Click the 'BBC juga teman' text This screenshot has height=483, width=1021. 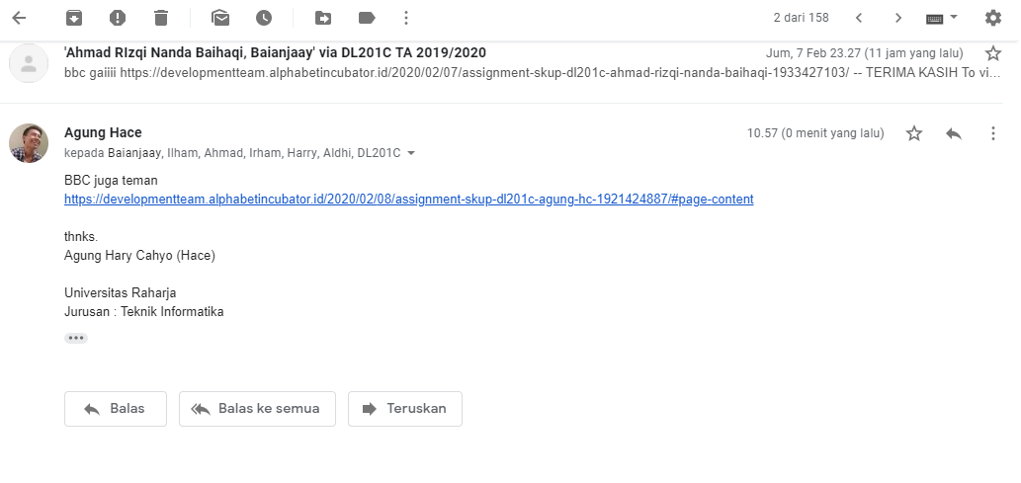click(111, 181)
